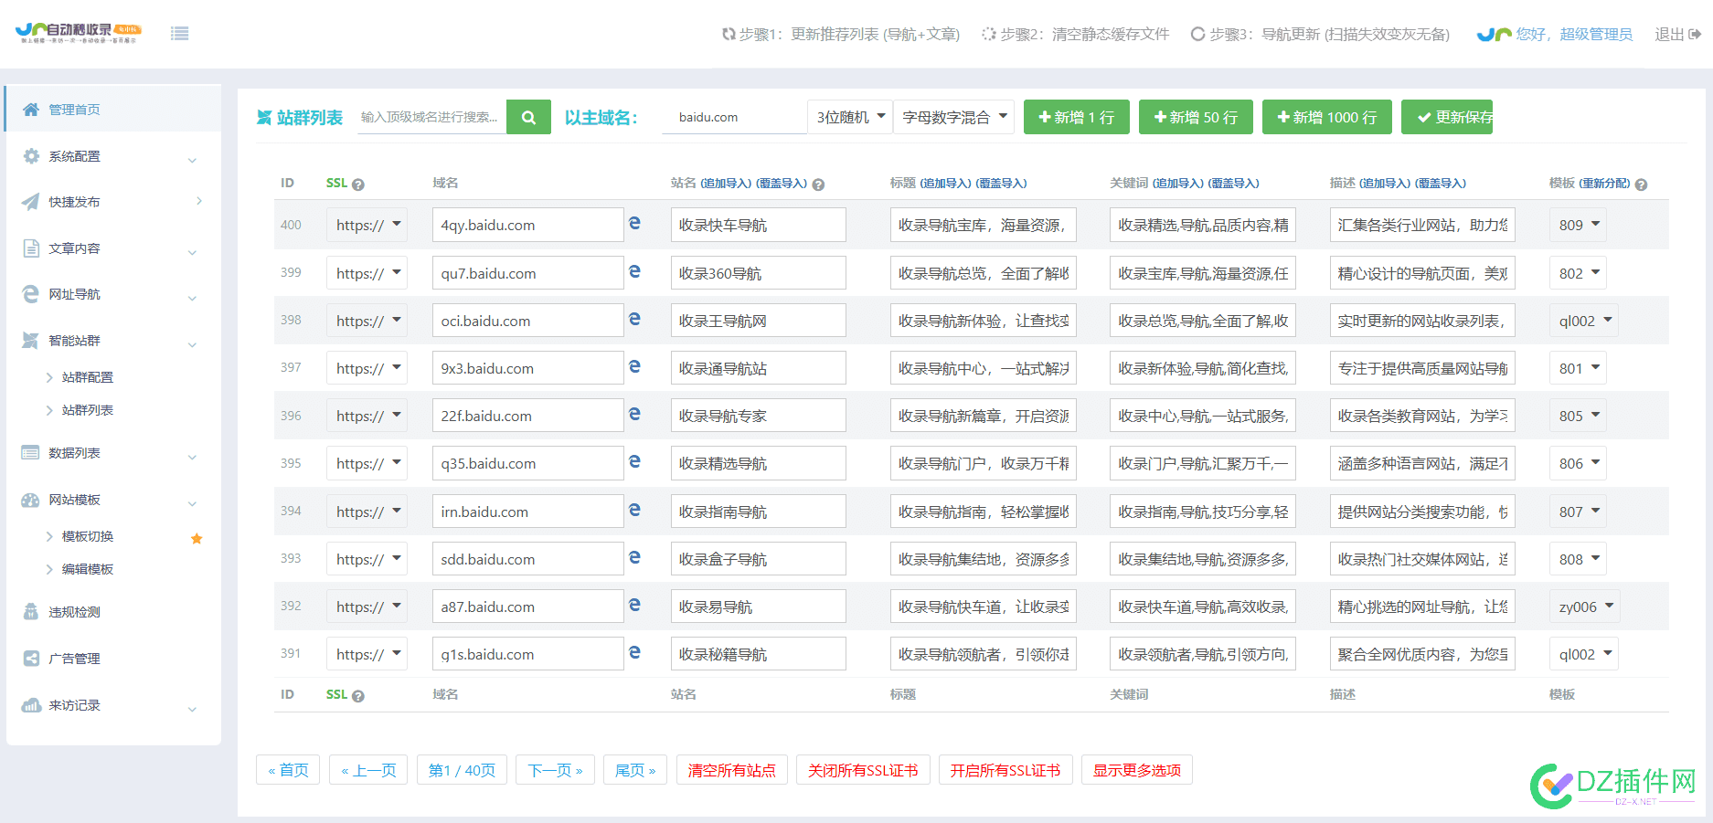Viewport: 1713px width, 823px height.
Task: Open site link icon for qu7.baidu.com
Action: 634,271
